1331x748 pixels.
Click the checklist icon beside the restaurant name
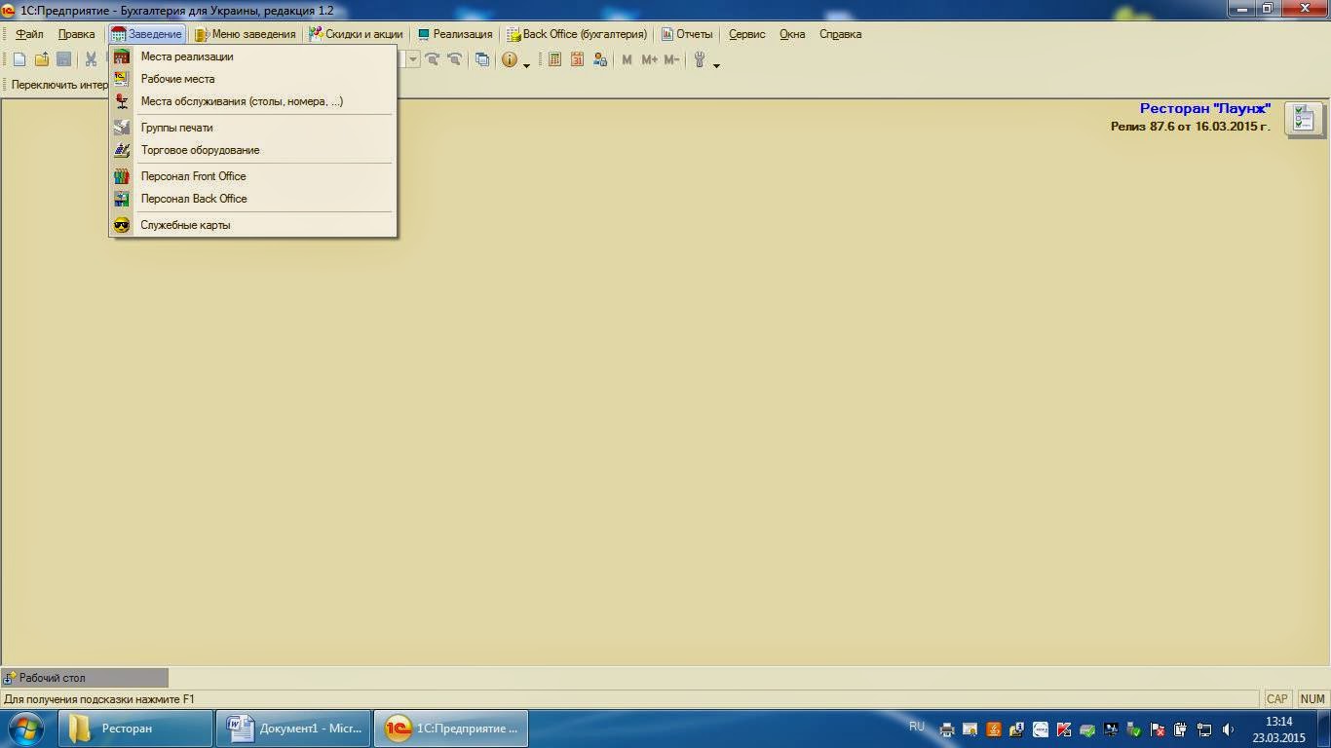[x=1304, y=120]
